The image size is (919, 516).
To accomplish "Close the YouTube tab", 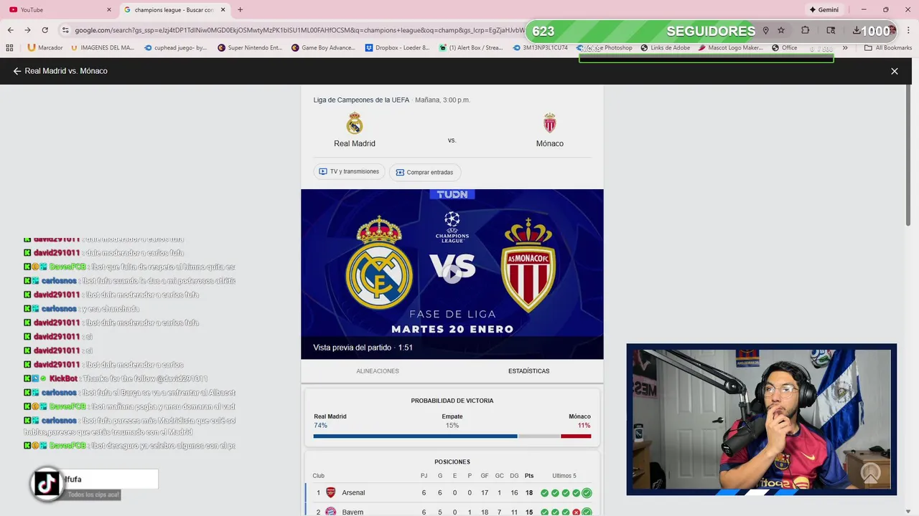I will [109, 10].
